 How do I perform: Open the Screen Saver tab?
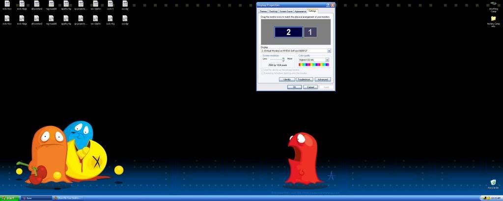pos(286,12)
